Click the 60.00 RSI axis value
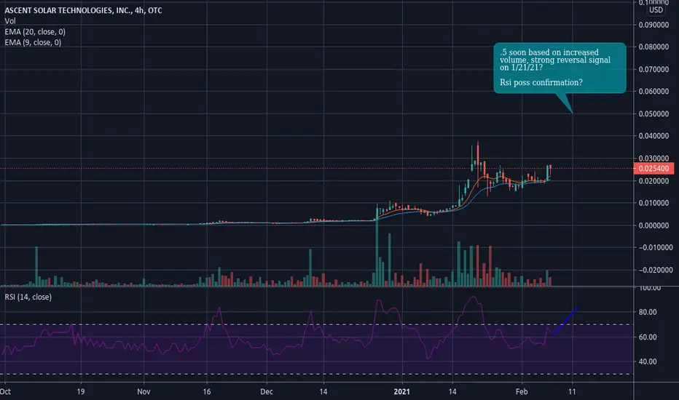The image size is (679, 400). 648,337
